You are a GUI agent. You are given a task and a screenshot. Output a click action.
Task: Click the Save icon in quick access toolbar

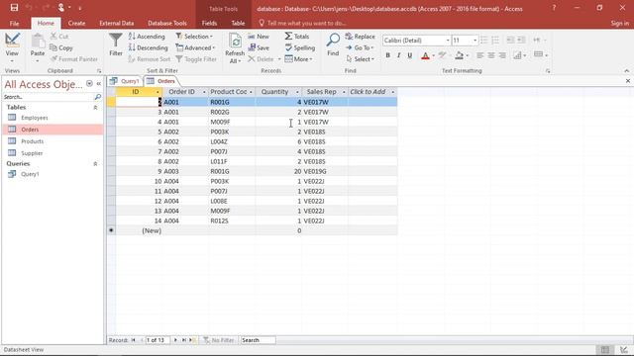click(14, 8)
